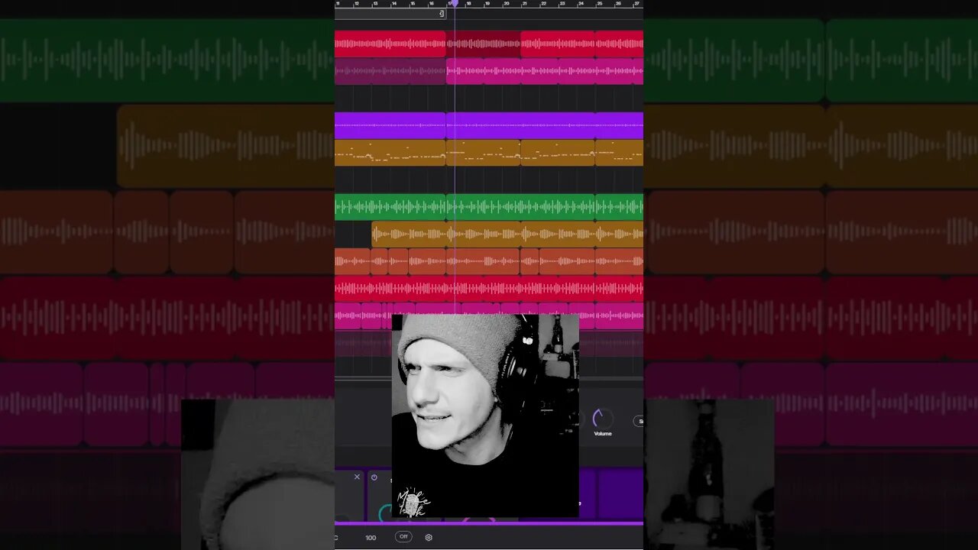Select the long red clip below the orange-red track
The width and height of the screenshot is (978, 550).
point(489,289)
